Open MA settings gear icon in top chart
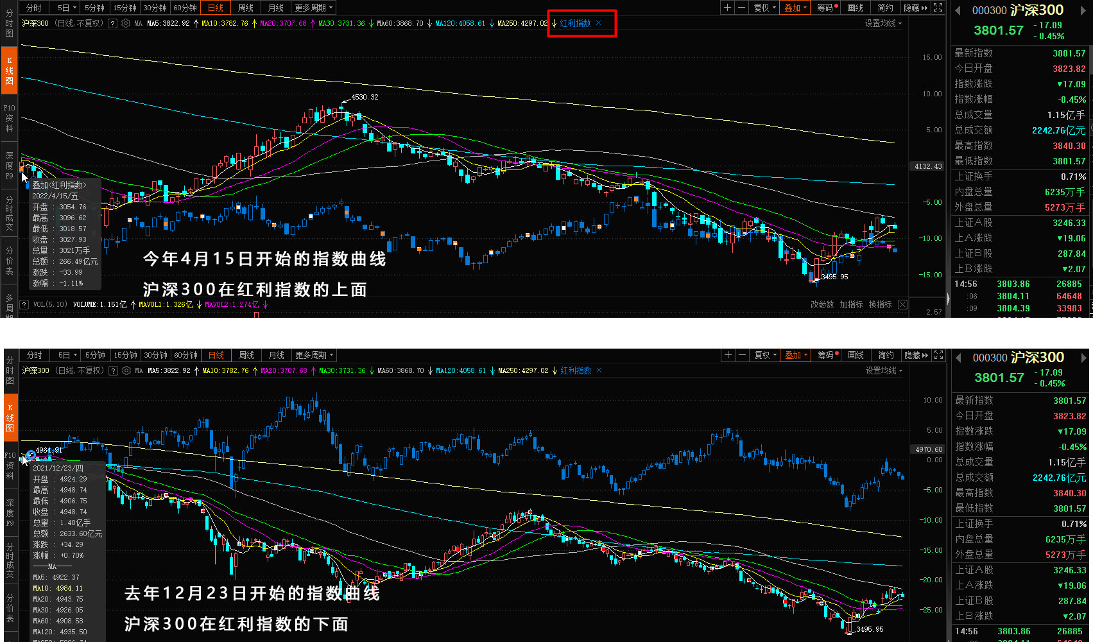This screenshot has width=1093, height=642. click(x=126, y=23)
